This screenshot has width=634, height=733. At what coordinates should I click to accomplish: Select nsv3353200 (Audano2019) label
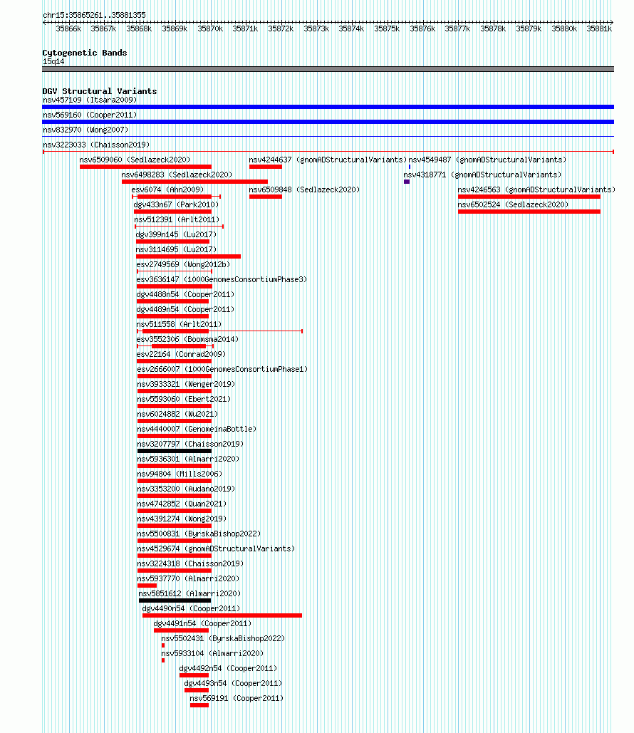pos(186,489)
